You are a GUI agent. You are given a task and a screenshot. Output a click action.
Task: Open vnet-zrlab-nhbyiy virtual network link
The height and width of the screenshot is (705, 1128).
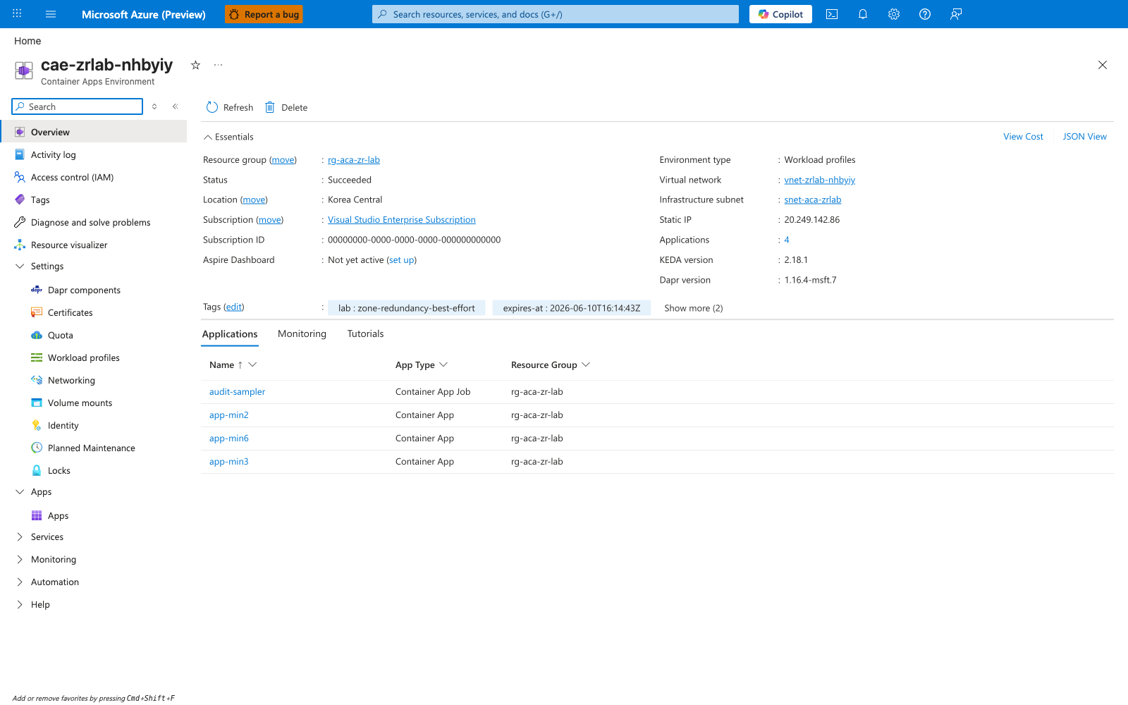point(819,180)
